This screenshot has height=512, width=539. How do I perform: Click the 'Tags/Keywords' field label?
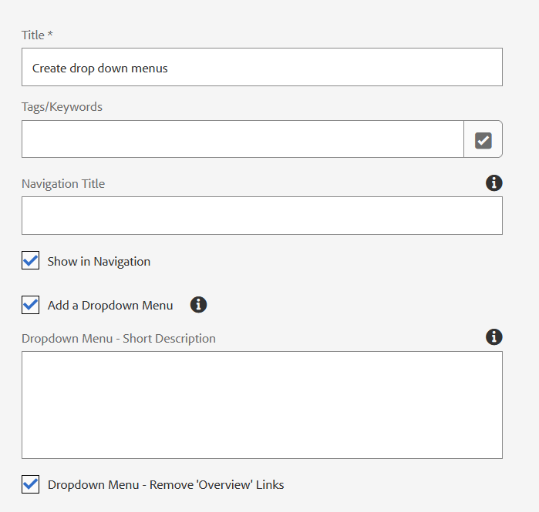(62, 107)
